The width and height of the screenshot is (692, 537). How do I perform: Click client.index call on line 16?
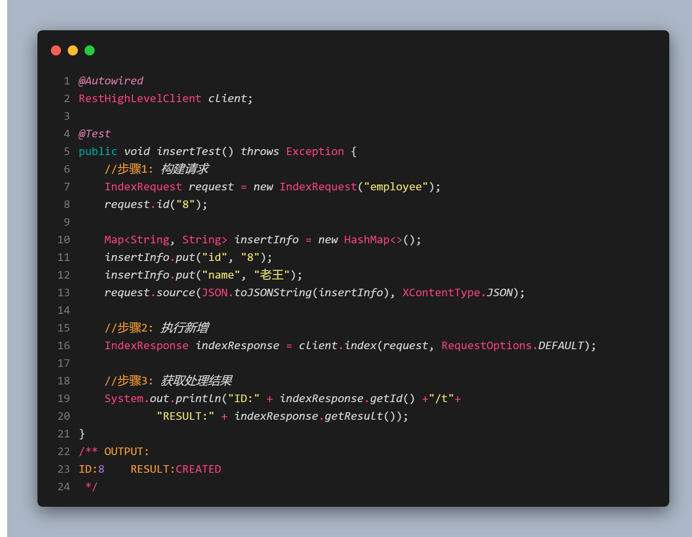337,345
